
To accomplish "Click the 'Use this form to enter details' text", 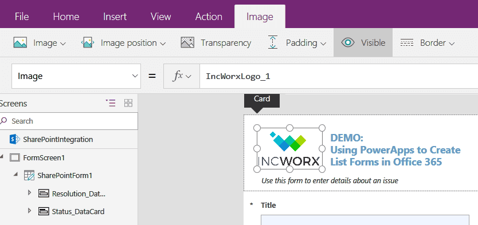I will (330, 180).
